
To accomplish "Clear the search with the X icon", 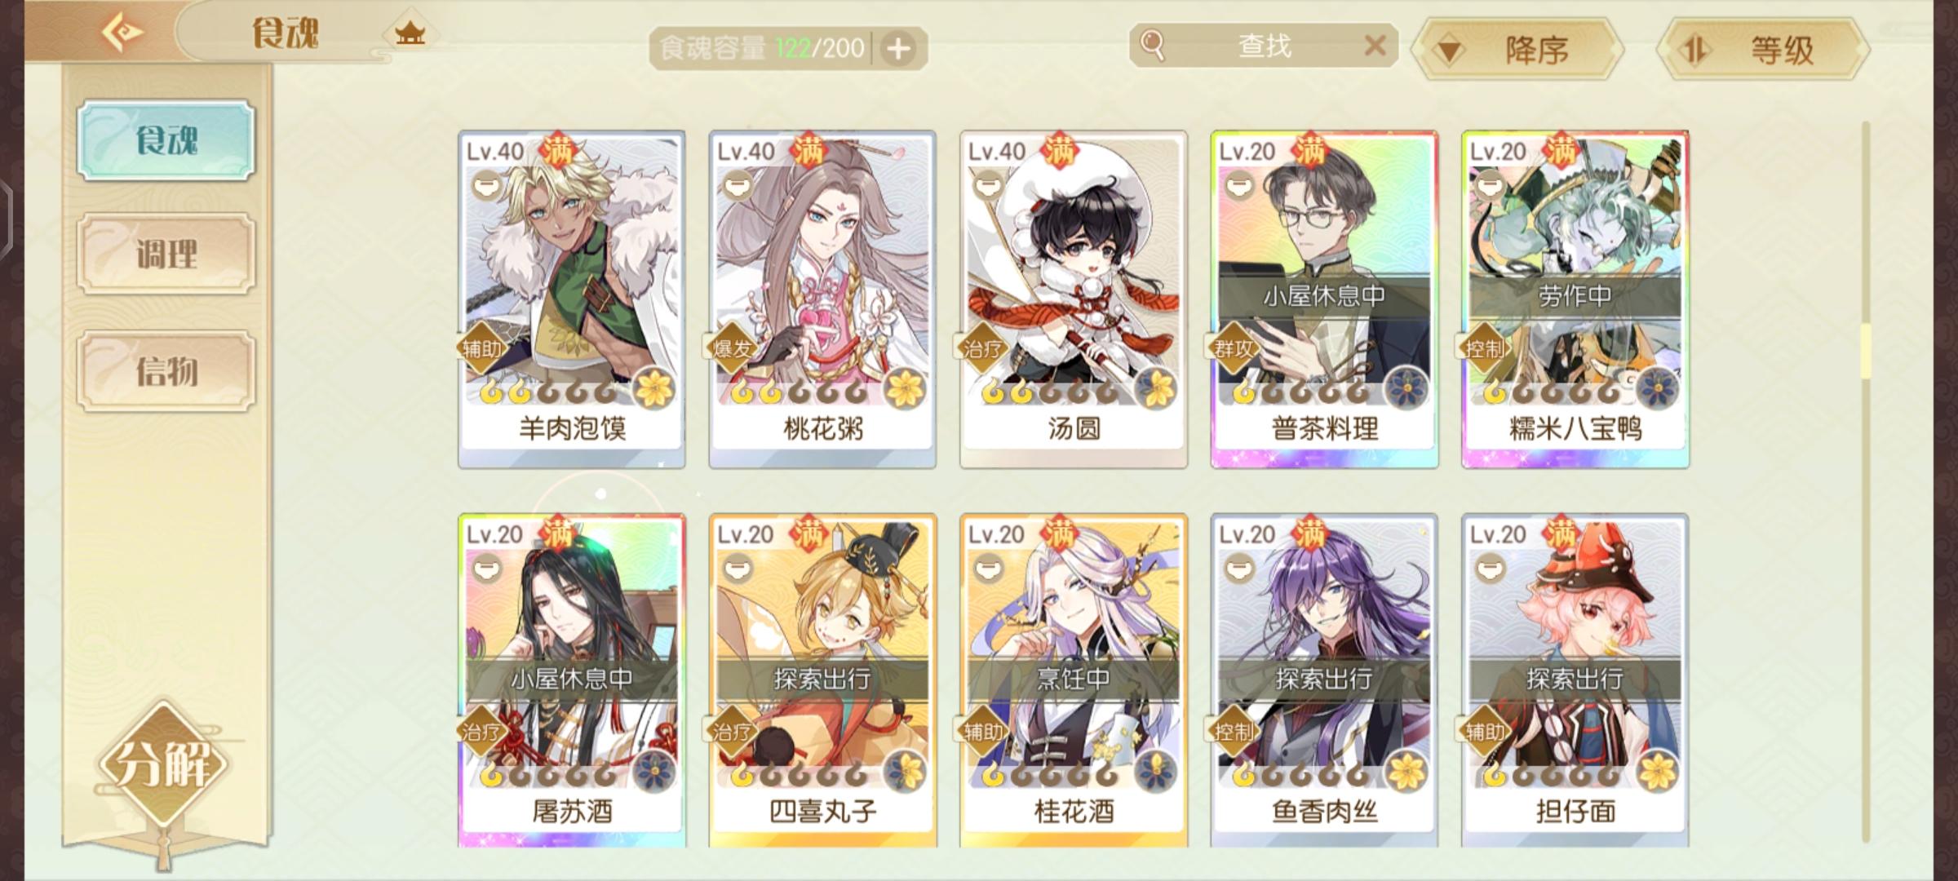I will tap(1375, 46).
